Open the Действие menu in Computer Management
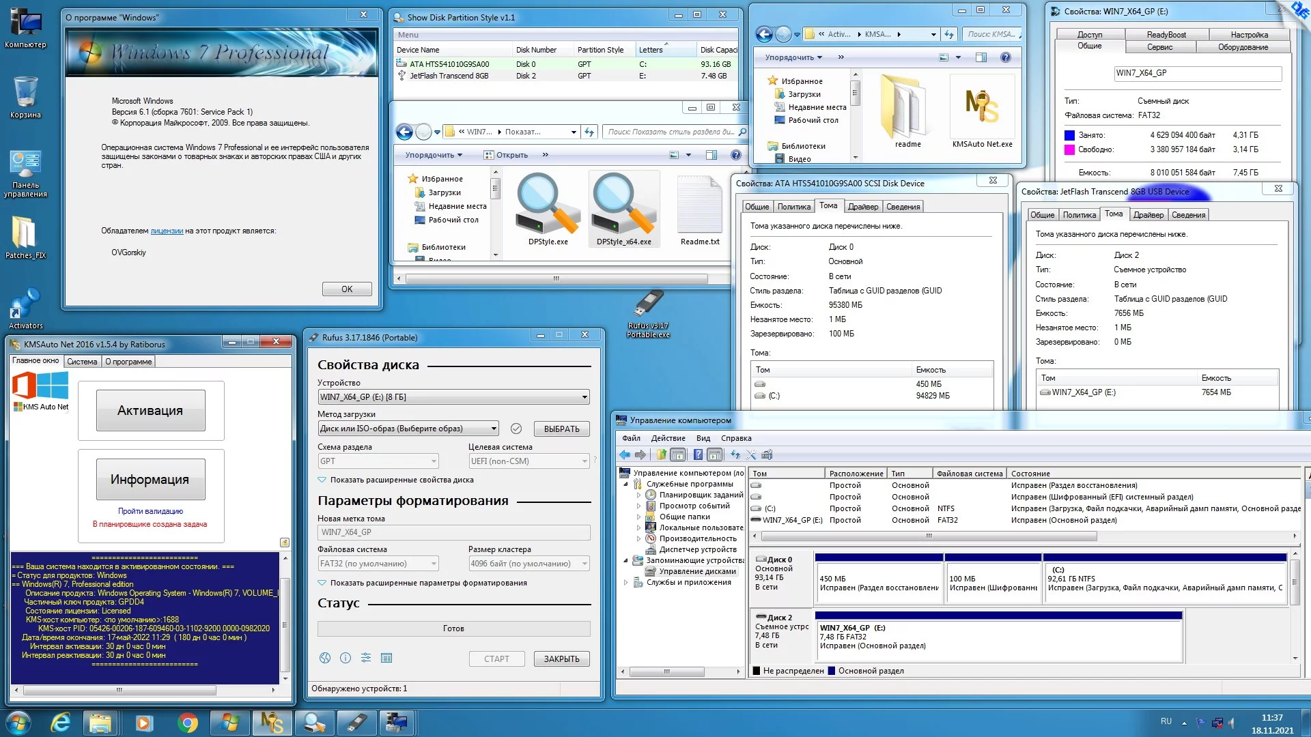This screenshot has height=737, width=1311. pos(668,438)
